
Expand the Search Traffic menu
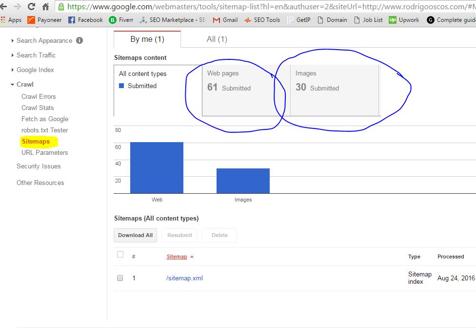pyautogui.click(x=36, y=55)
